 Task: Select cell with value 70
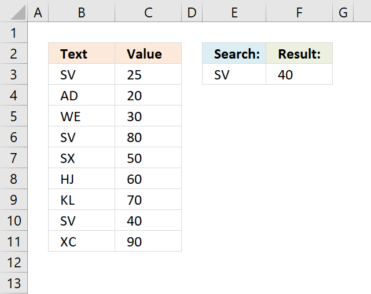click(148, 199)
